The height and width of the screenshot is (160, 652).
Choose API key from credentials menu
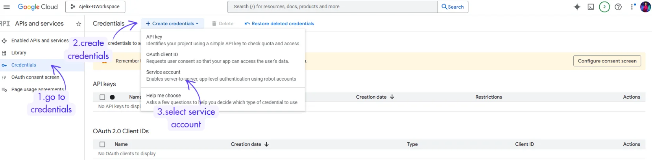coord(223,40)
